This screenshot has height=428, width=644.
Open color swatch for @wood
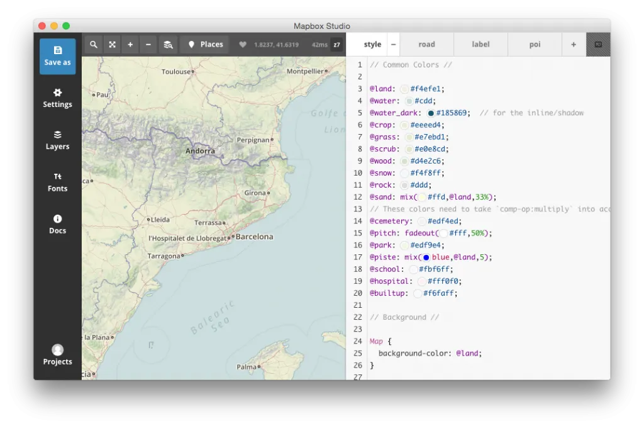(404, 161)
